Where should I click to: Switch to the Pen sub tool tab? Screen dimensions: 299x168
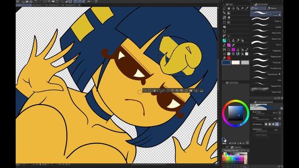[x=258, y=8]
